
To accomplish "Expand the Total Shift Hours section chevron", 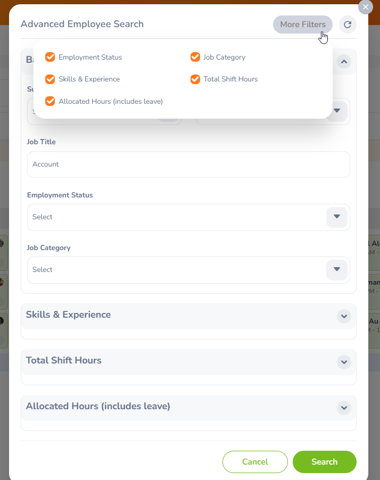I will pyautogui.click(x=344, y=362).
